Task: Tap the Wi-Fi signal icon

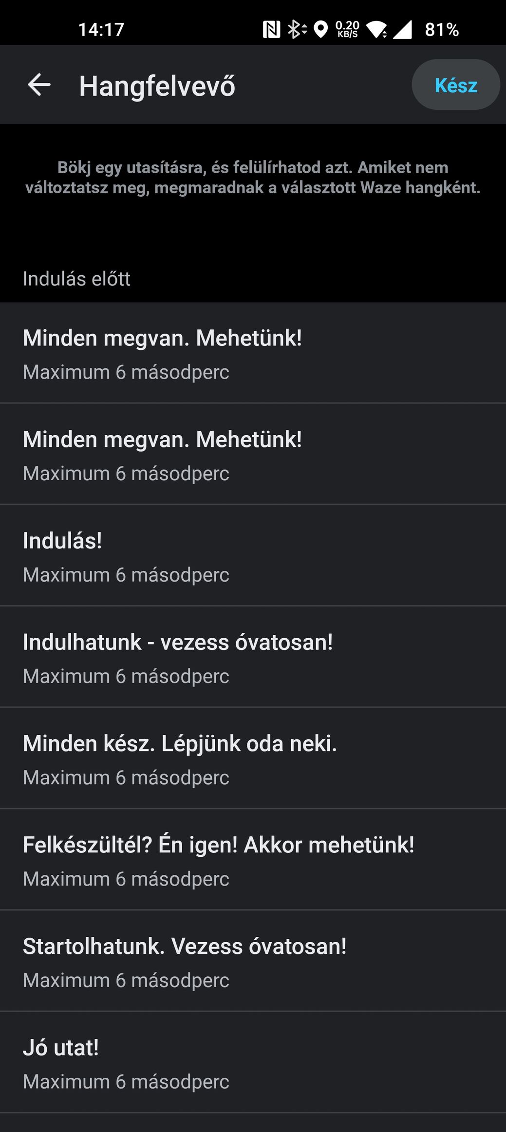Action: coord(377,30)
